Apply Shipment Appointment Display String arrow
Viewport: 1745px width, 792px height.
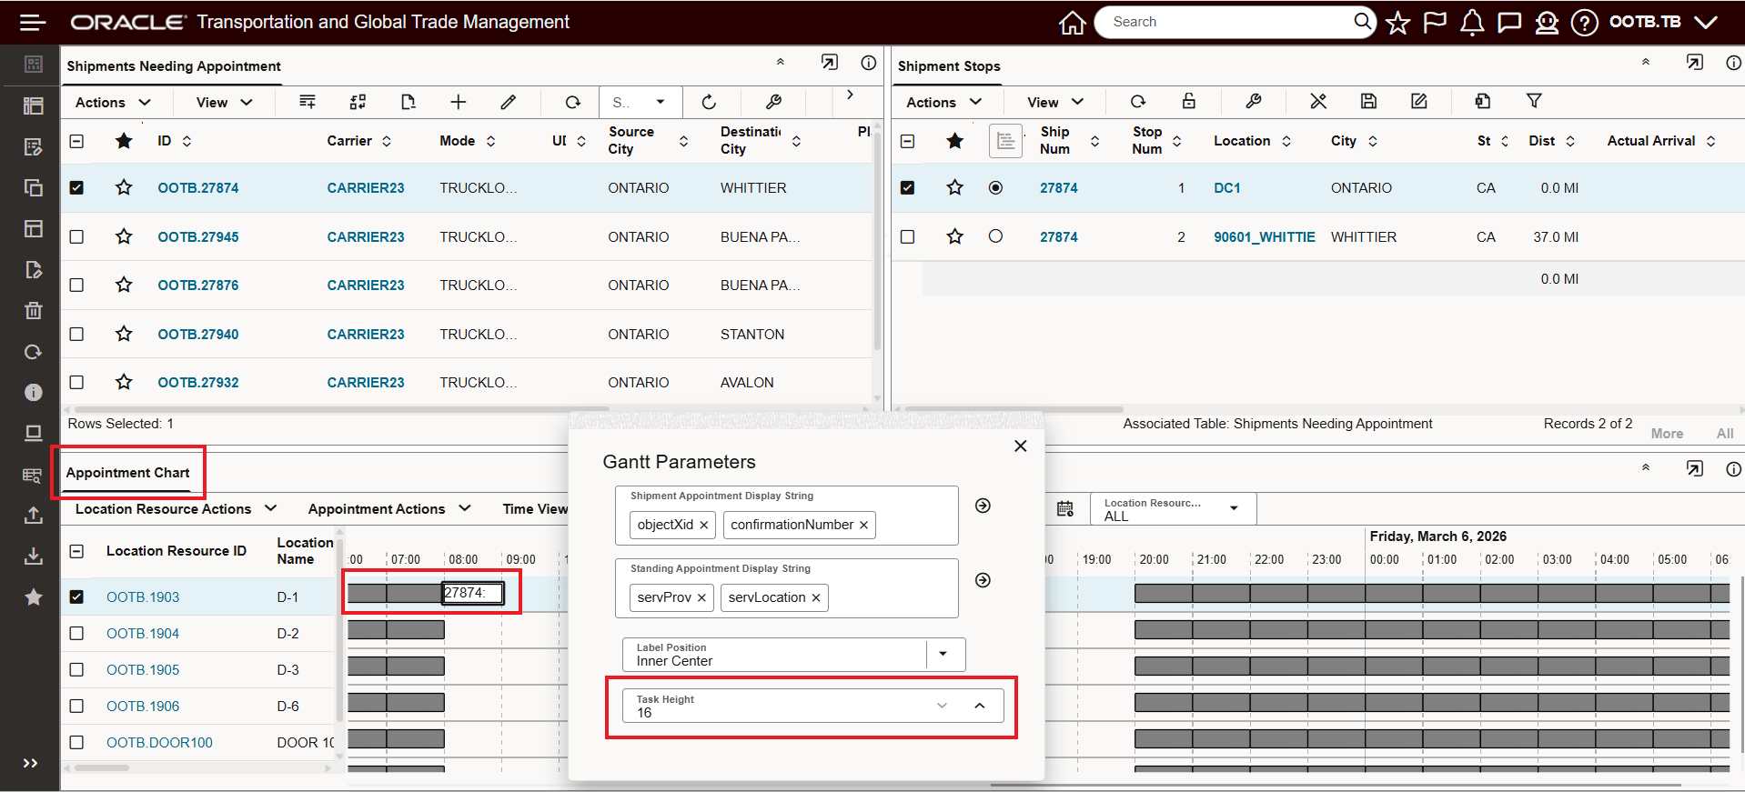point(983,506)
